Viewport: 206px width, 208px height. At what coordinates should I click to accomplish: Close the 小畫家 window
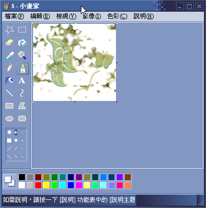click(x=199, y=6)
